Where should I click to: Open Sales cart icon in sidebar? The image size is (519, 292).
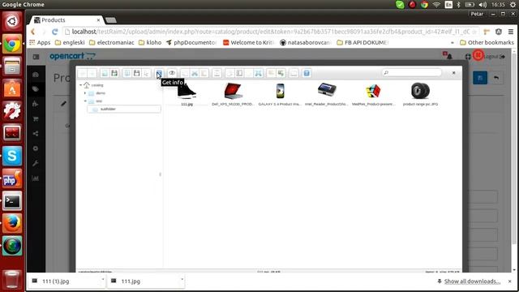coord(36,118)
